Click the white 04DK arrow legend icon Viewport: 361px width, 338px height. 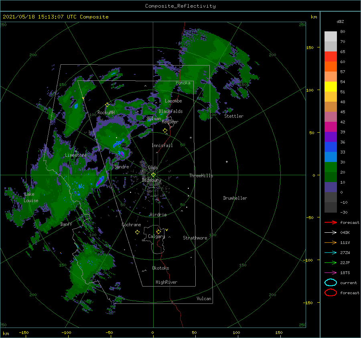(331, 232)
